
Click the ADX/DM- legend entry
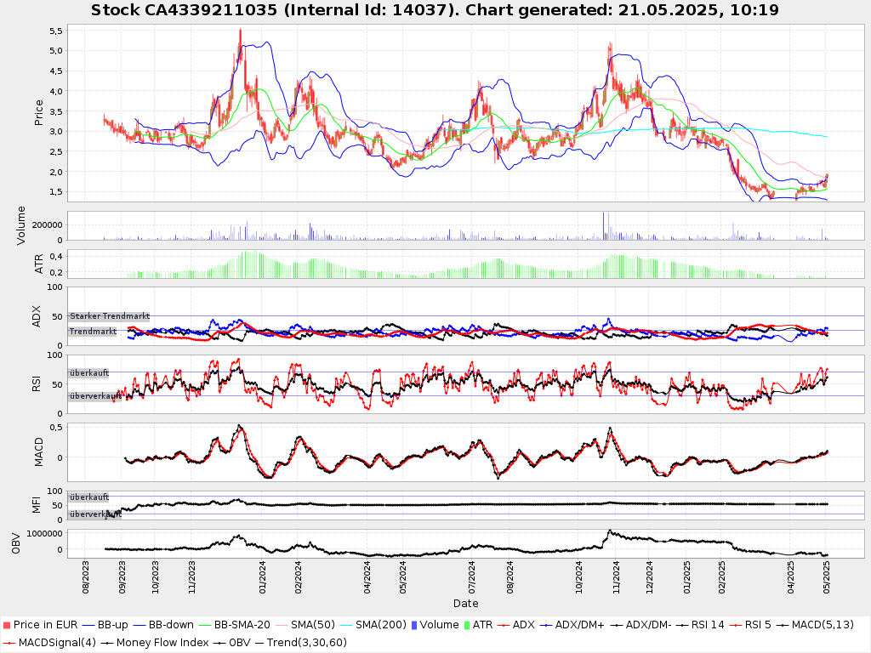[640, 625]
